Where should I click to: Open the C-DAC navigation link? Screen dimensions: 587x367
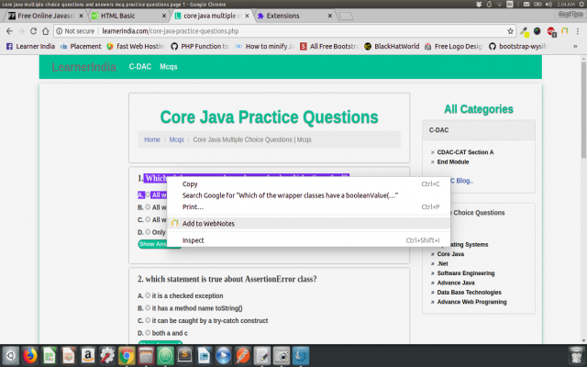(x=139, y=67)
